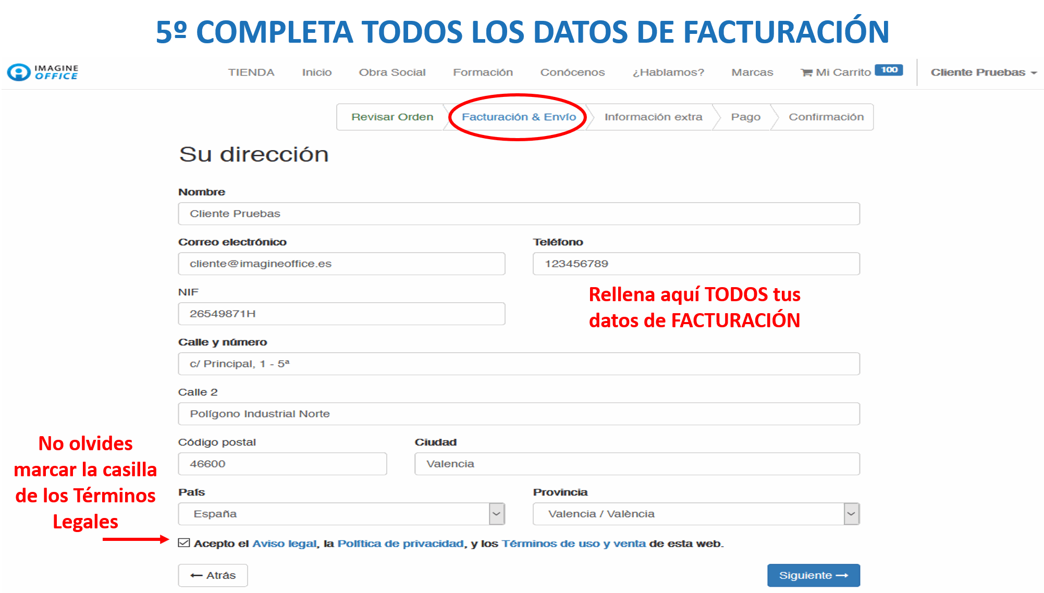
Task: Click the cart badge showing 100
Action: [x=889, y=70]
